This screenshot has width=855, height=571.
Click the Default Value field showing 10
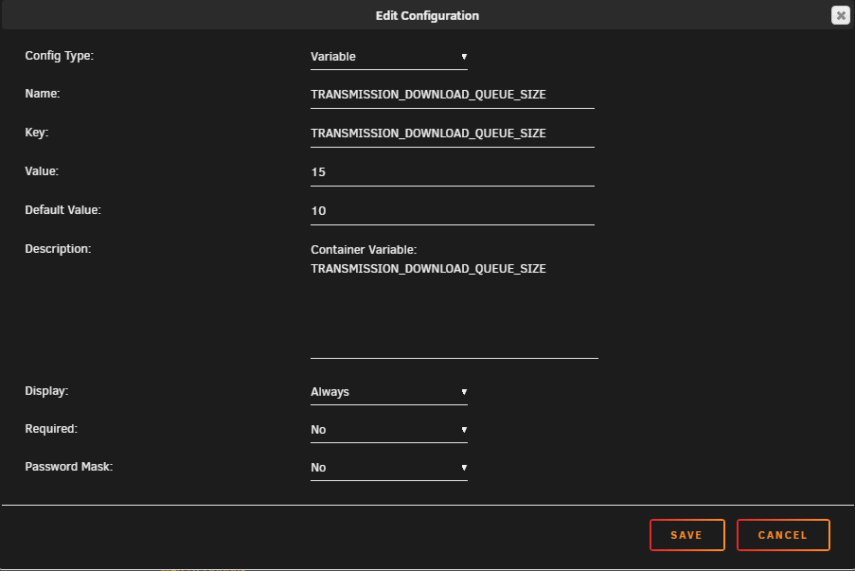point(452,211)
